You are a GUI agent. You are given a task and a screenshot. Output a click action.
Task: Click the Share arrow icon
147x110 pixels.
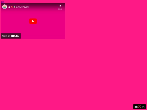pos(60,6)
